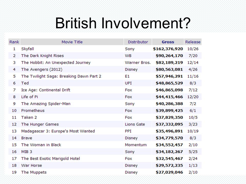The image size is (246, 184).
Task: Click The Hunger Games title
Action: (x=40, y=124)
